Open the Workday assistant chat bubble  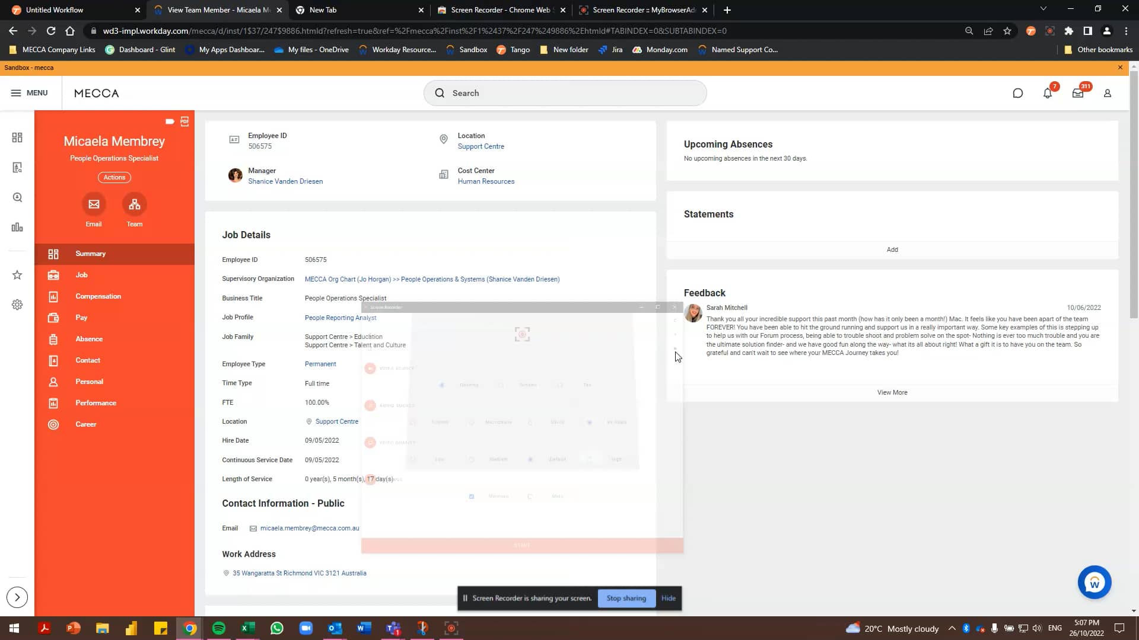click(1094, 583)
